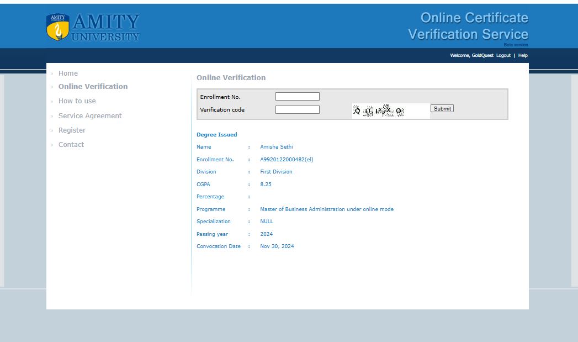This screenshot has height=342, width=578.
Task: Open the Contact page
Action: coord(71,145)
